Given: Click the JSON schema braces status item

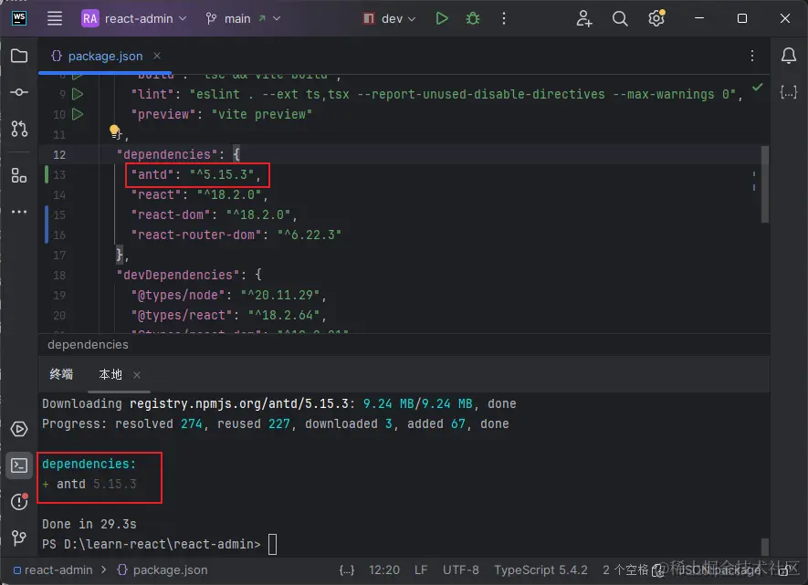Looking at the screenshot, I should pos(347,570).
